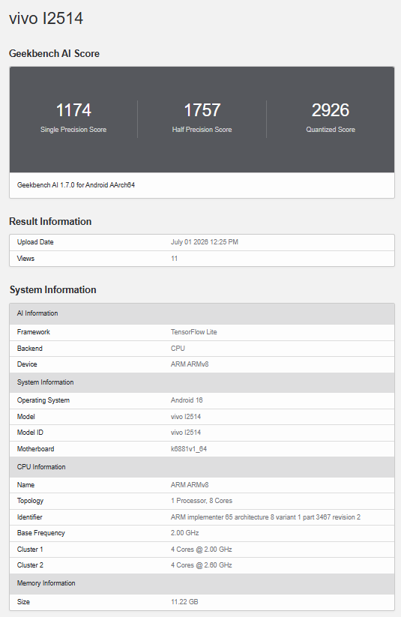Click the ARM ARMv8 value in Name row
401x617 pixels.
coord(190,485)
